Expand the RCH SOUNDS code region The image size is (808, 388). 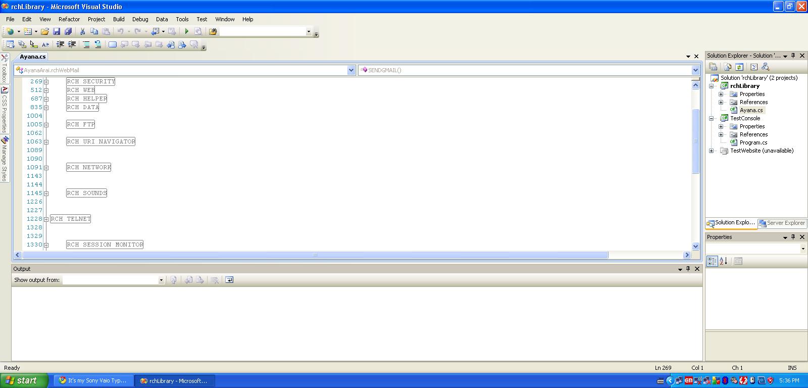(x=46, y=193)
